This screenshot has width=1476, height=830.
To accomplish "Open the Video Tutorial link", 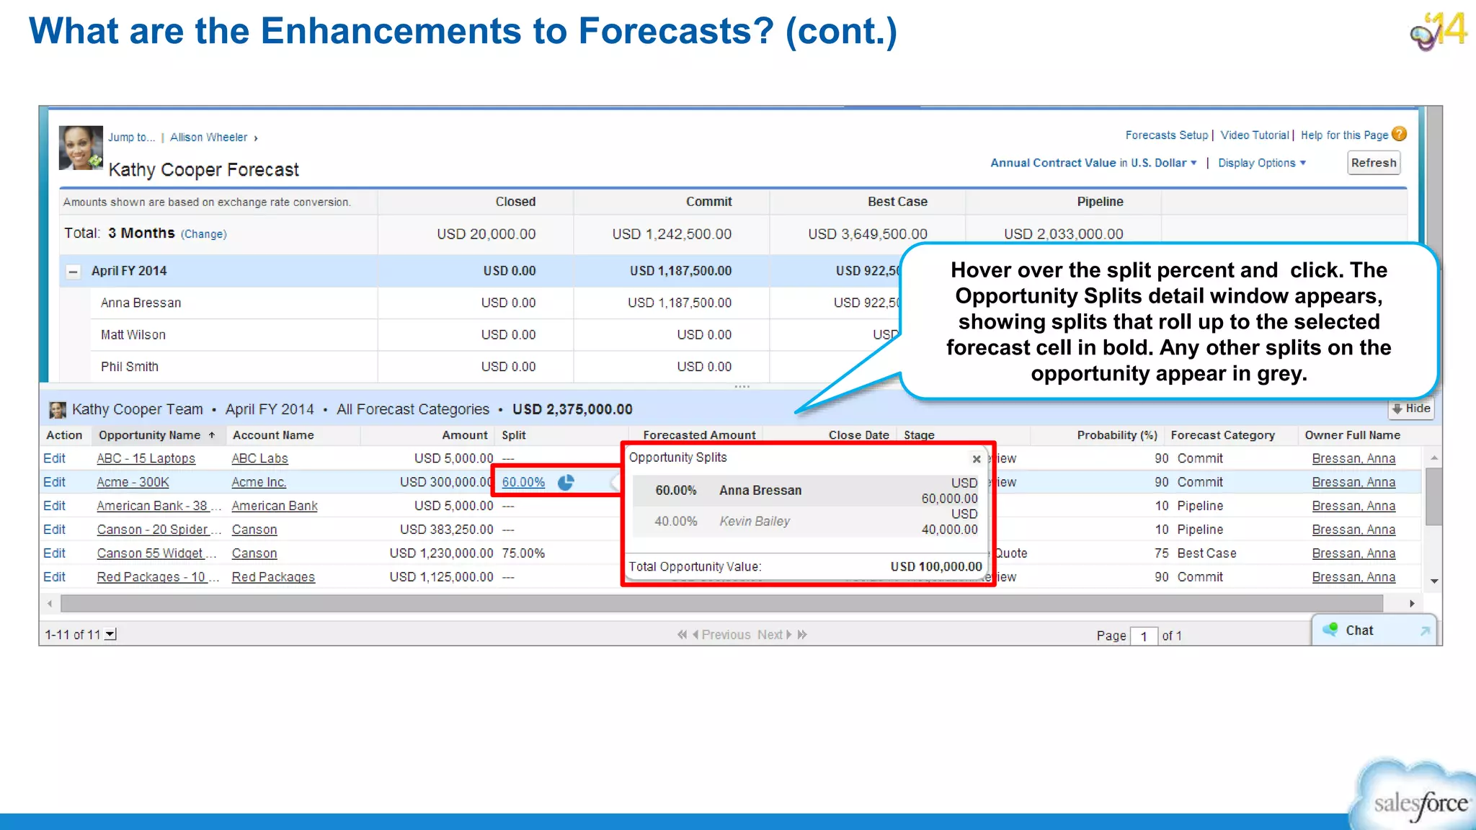I will pos(1254,135).
